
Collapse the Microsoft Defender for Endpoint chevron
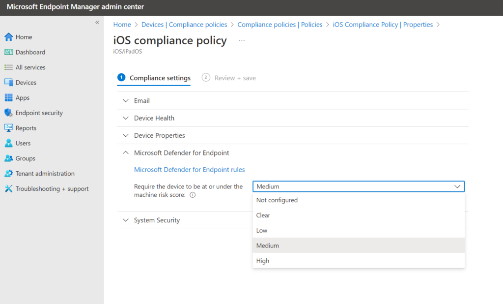pos(126,152)
